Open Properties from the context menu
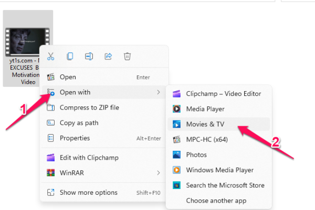This screenshot has width=315, height=210. point(75,138)
